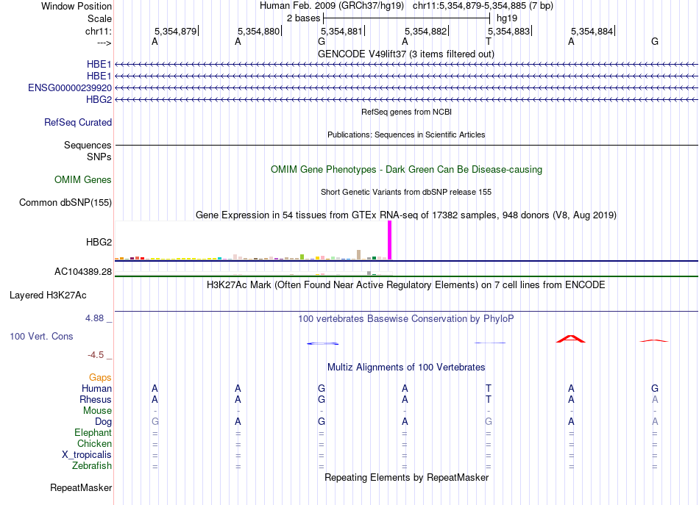The width and height of the screenshot is (699, 505).
Task: Click the Layered H3K27Ac track label
Action: [48, 295]
